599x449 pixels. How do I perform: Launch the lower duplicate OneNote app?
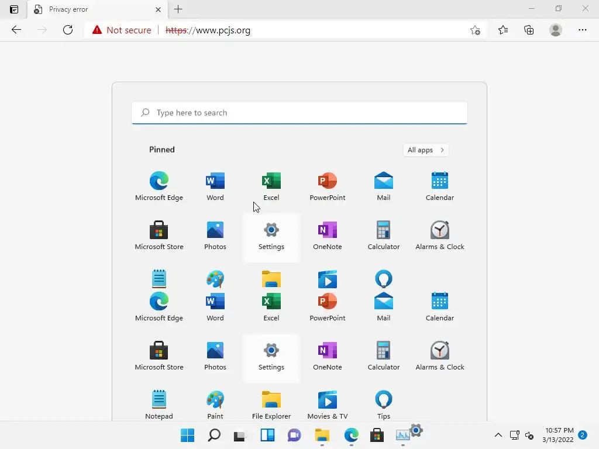coord(328,356)
